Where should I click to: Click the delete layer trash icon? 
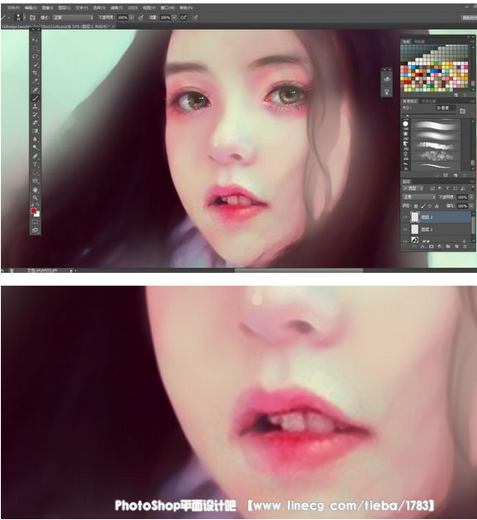click(465, 246)
